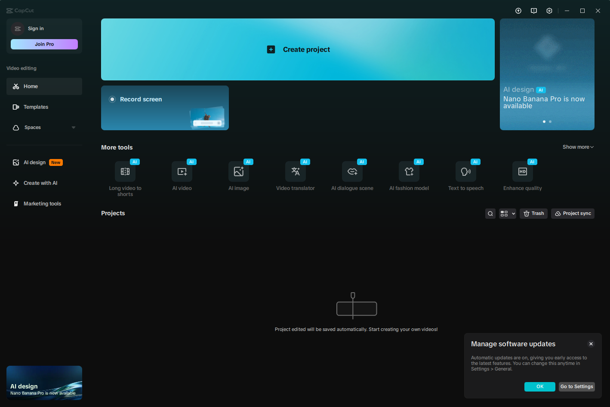This screenshot has width=610, height=407.
Task: Click the profile avatar beside Sign in
Action: [x=18, y=29]
